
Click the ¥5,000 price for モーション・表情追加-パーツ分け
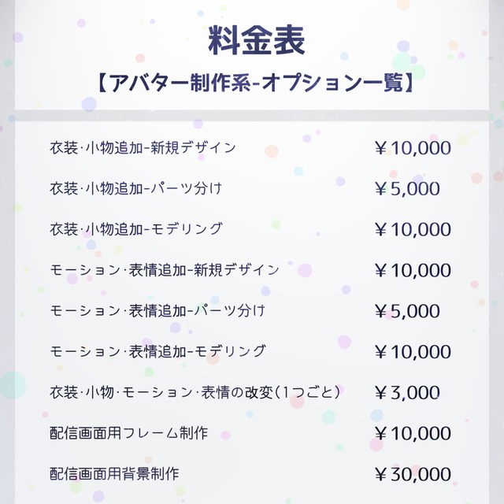coord(407,311)
